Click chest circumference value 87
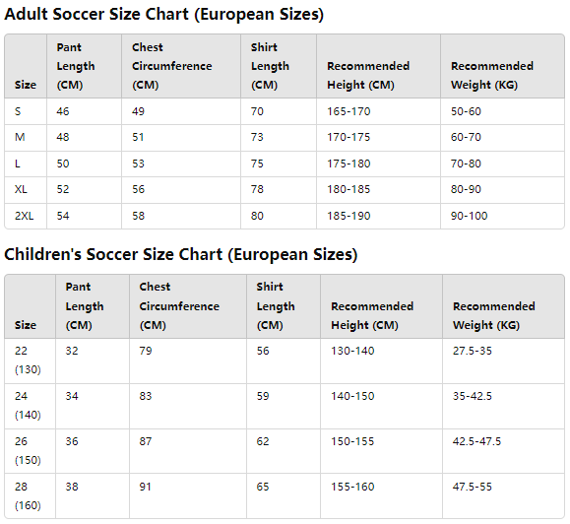Viewport: 570px width, 524px height. pyautogui.click(x=188, y=451)
